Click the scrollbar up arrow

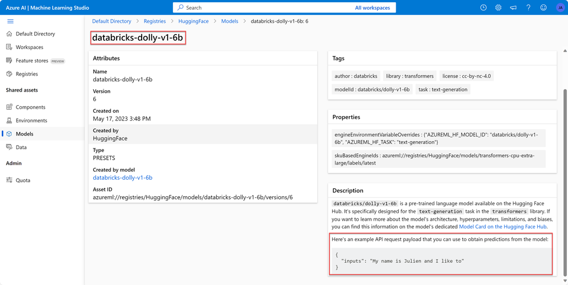coord(565,51)
